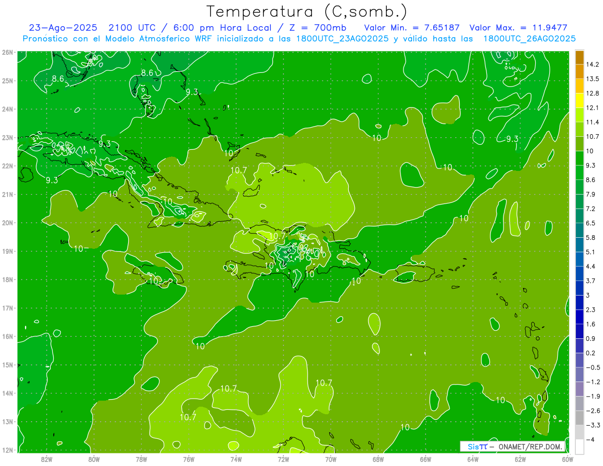Click the 'ONAMET/REP.DOM.' credit label
This screenshot has height=466, width=603.
[531, 446]
